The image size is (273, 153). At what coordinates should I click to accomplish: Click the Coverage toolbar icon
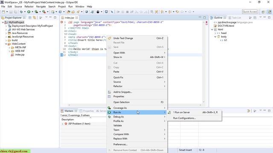click(36, 12)
